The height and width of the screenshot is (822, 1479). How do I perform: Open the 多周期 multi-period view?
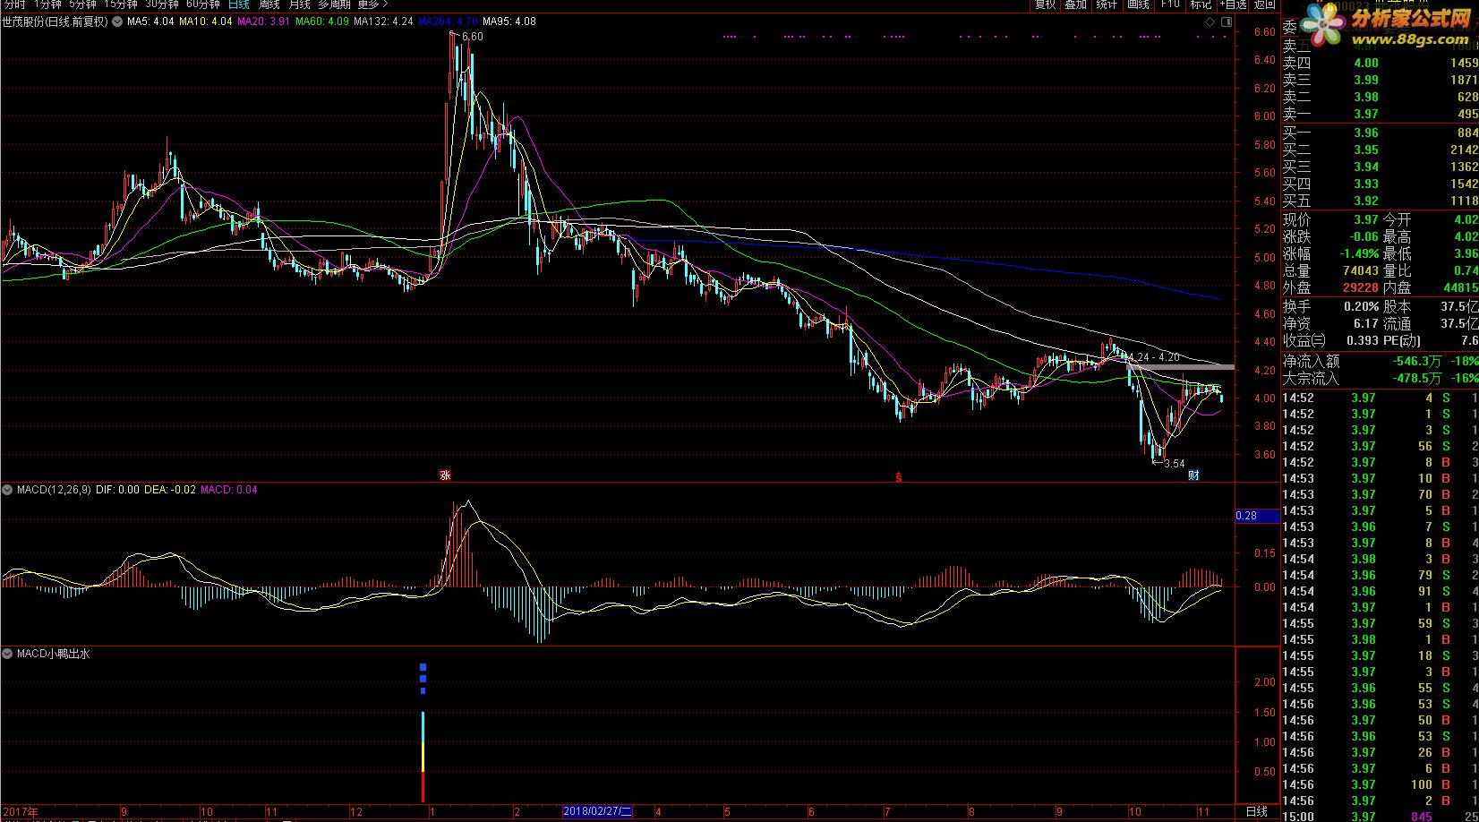[x=334, y=4]
